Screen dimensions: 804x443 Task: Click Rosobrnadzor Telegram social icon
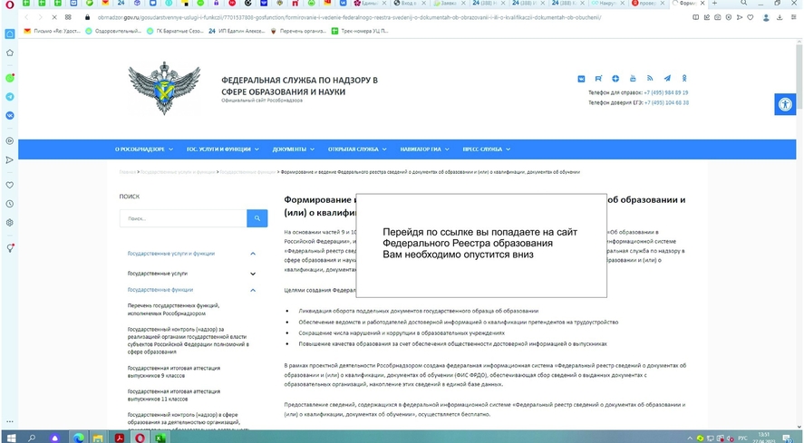pyautogui.click(x=667, y=79)
